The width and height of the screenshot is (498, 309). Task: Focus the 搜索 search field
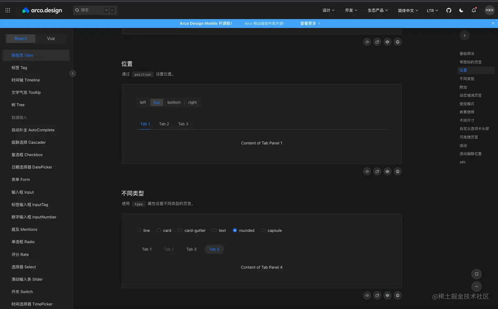point(95,10)
